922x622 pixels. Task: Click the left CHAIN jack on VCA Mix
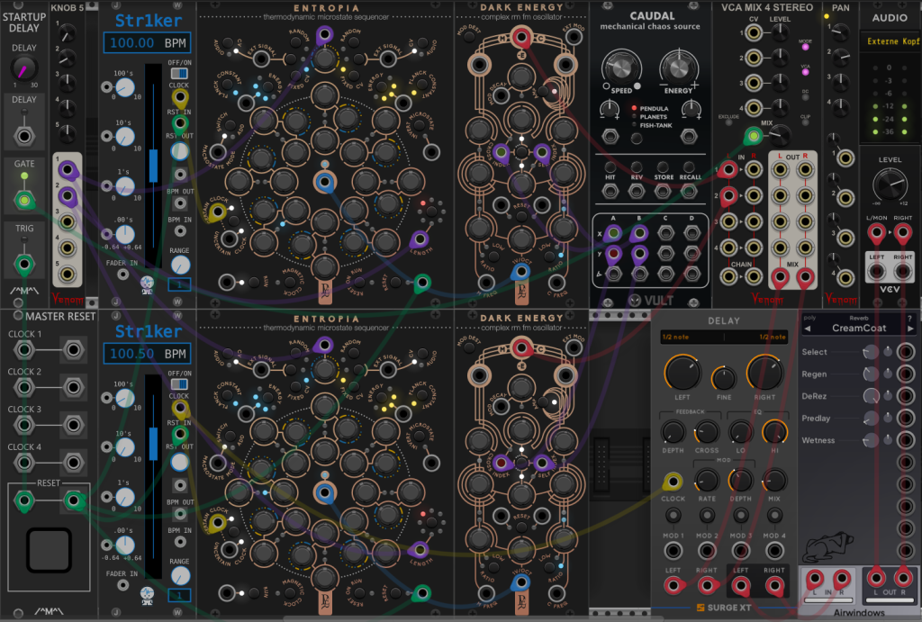coord(728,276)
